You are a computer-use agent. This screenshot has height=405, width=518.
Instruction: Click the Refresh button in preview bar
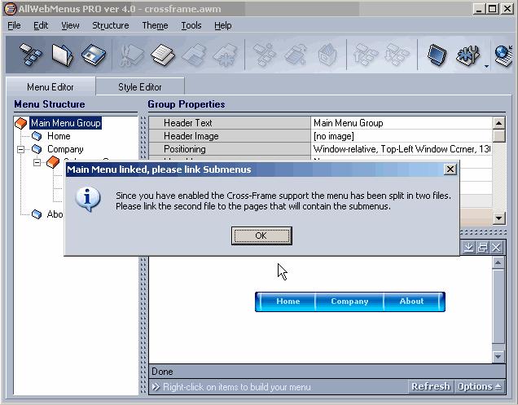click(431, 386)
